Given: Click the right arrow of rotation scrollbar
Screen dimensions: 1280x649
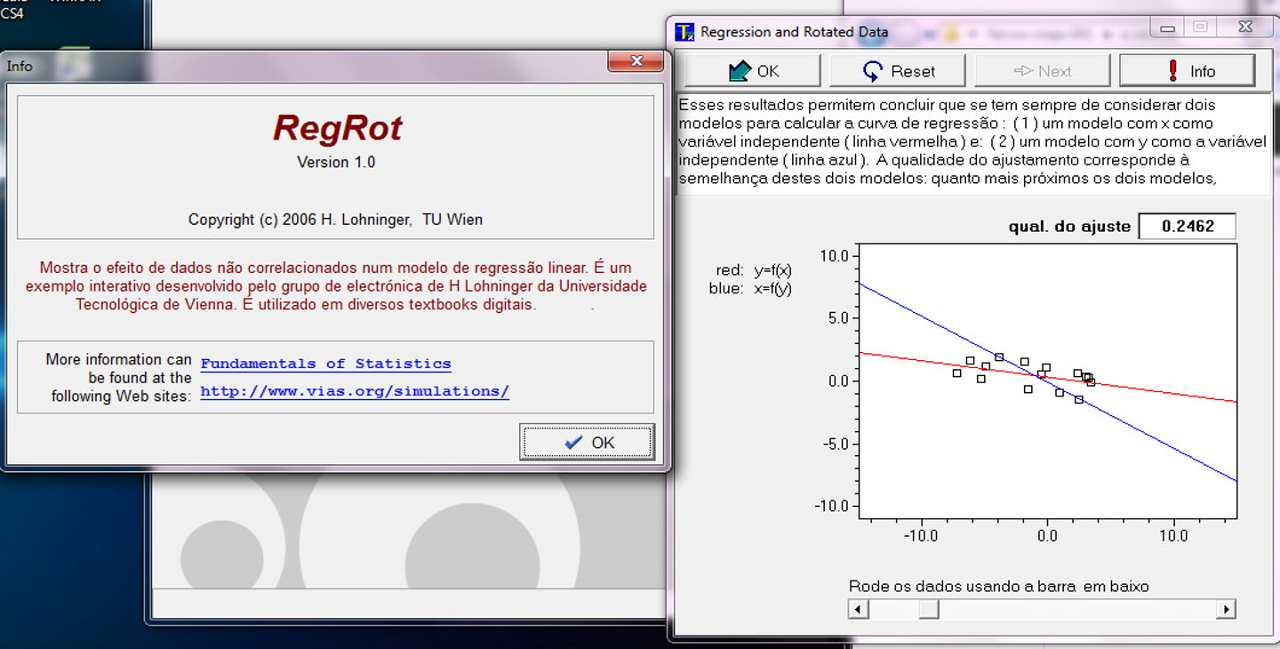Looking at the screenshot, I should click(x=1227, y=609).
